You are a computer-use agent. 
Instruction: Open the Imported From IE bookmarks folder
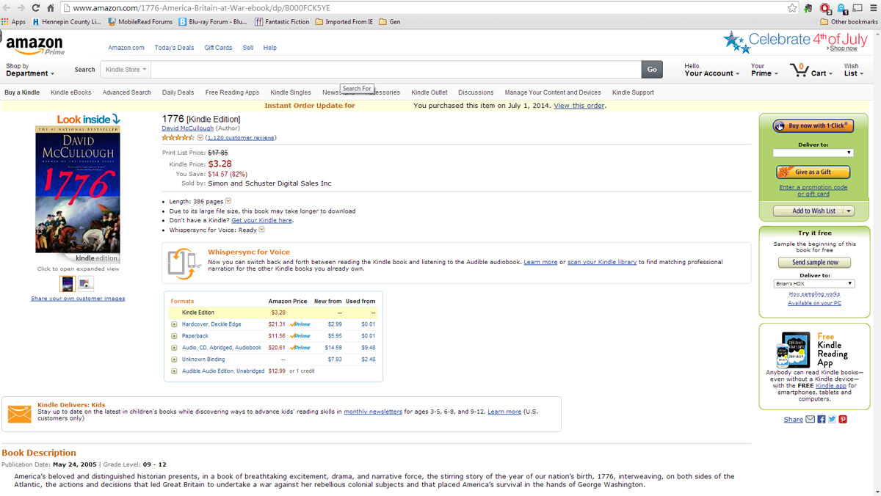344,22
